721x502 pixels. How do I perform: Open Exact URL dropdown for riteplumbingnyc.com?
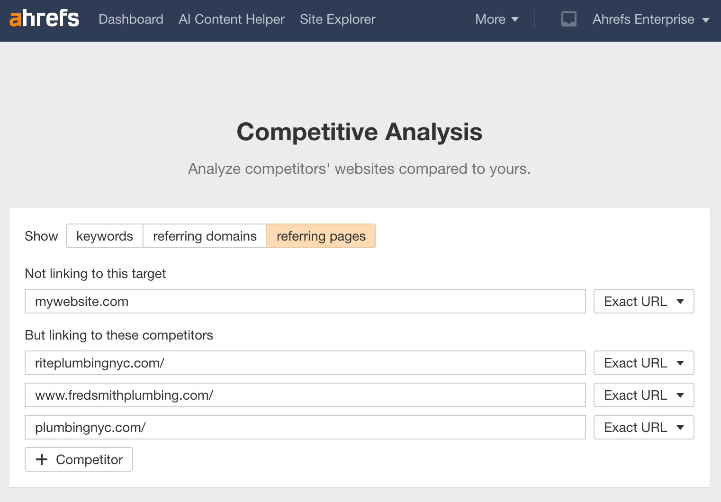click(643, 363)
